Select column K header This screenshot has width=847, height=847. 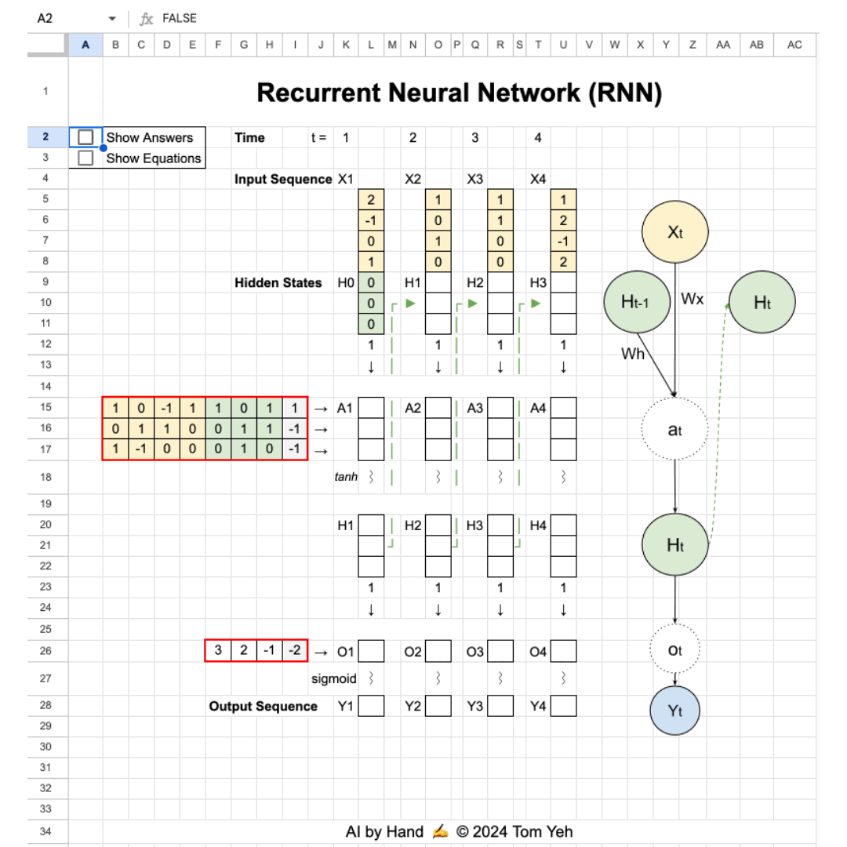point(346,45)
